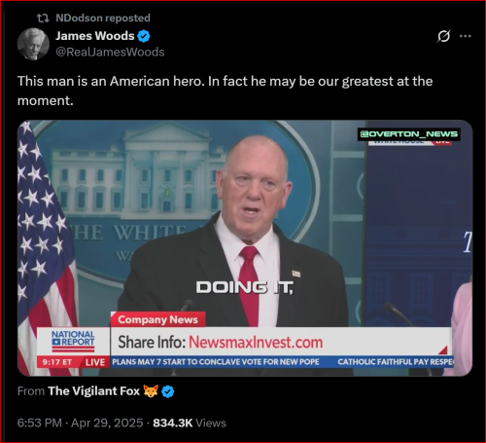Viewport: 486px width, 443px height.
Task: Open The Vigilant Fox source account
Action: [93, 391]
